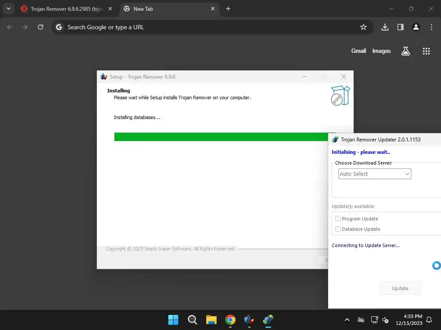Switch to the New Tab browser tab
Viewport: 441px width, 330px height.
(x=169, y=9)
